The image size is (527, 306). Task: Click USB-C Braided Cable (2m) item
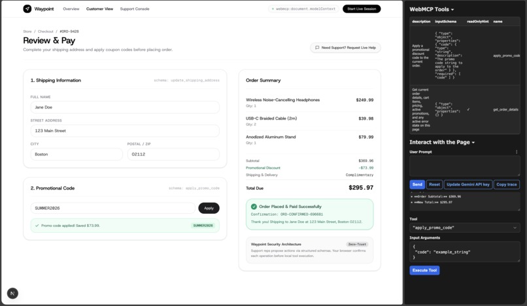pyautogui.click(x=271, y=118)
